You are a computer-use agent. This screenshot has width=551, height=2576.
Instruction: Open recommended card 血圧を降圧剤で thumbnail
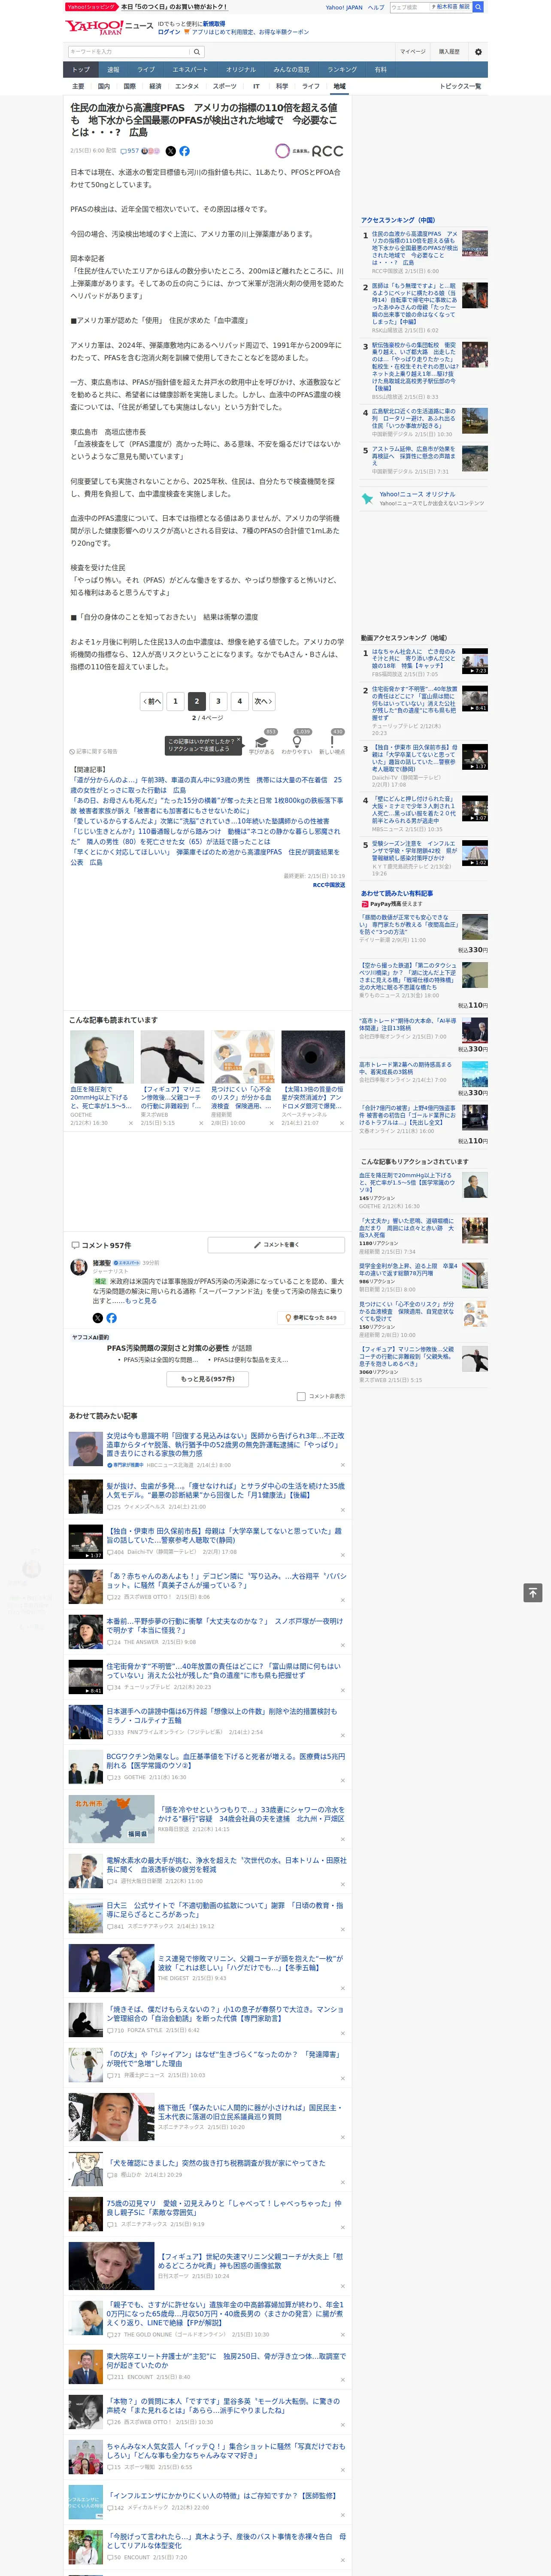coord(102,1057)
